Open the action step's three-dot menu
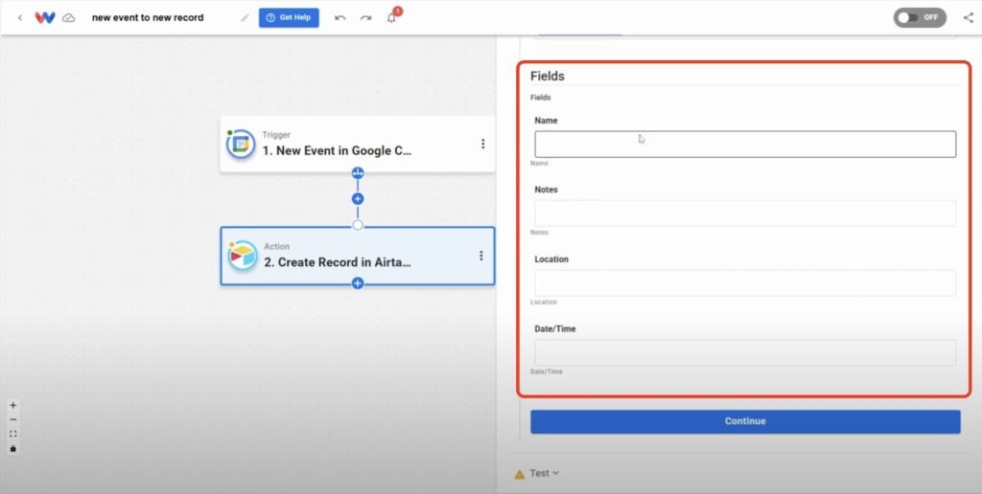 point(481,256)
